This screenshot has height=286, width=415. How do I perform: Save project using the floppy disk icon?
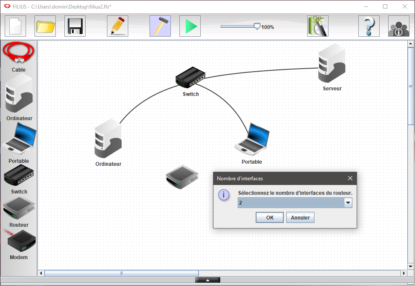click(x=75, y=26)
